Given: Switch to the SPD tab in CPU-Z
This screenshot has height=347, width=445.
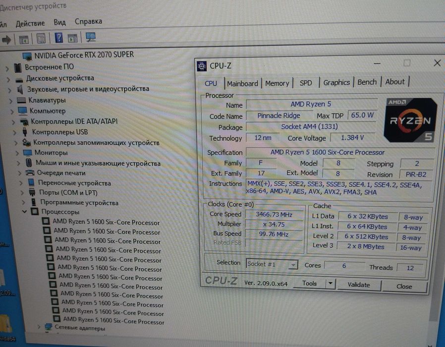Looking at the screenshot, I should tap(306, 83).
